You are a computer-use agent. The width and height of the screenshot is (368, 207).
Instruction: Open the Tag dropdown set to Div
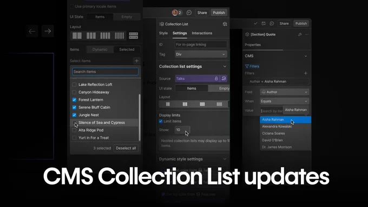(201, 54)
